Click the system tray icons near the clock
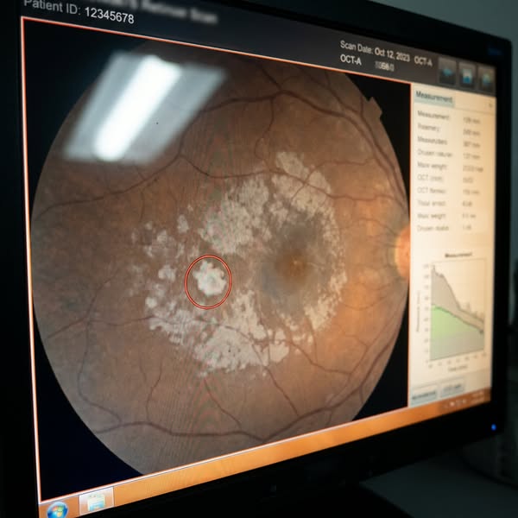 (x=456, y=402)
